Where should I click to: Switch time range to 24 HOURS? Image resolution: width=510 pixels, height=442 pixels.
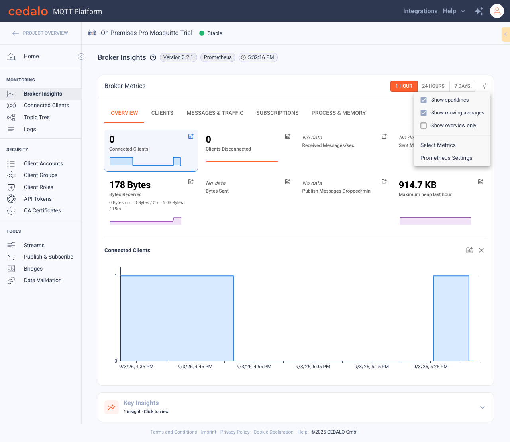click(x=433, y=86)
